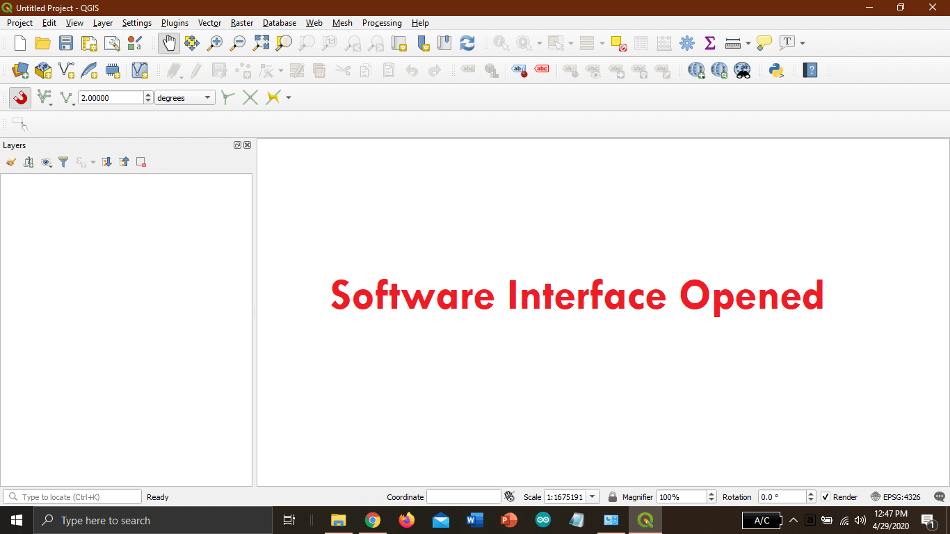Open a project via the folder icon
Viewport: 950px width, 534px height.
coord(43,43)
